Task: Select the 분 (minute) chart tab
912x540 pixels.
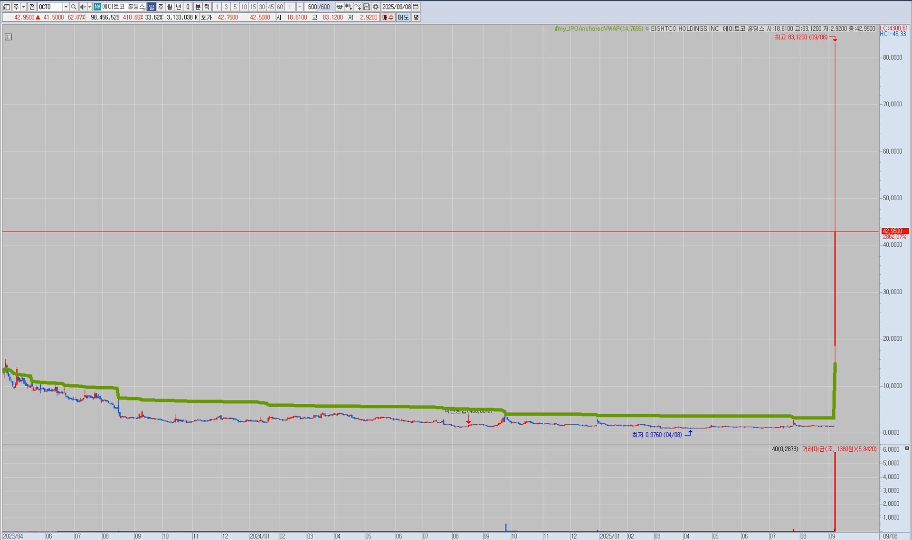Action: coord(198,7)
